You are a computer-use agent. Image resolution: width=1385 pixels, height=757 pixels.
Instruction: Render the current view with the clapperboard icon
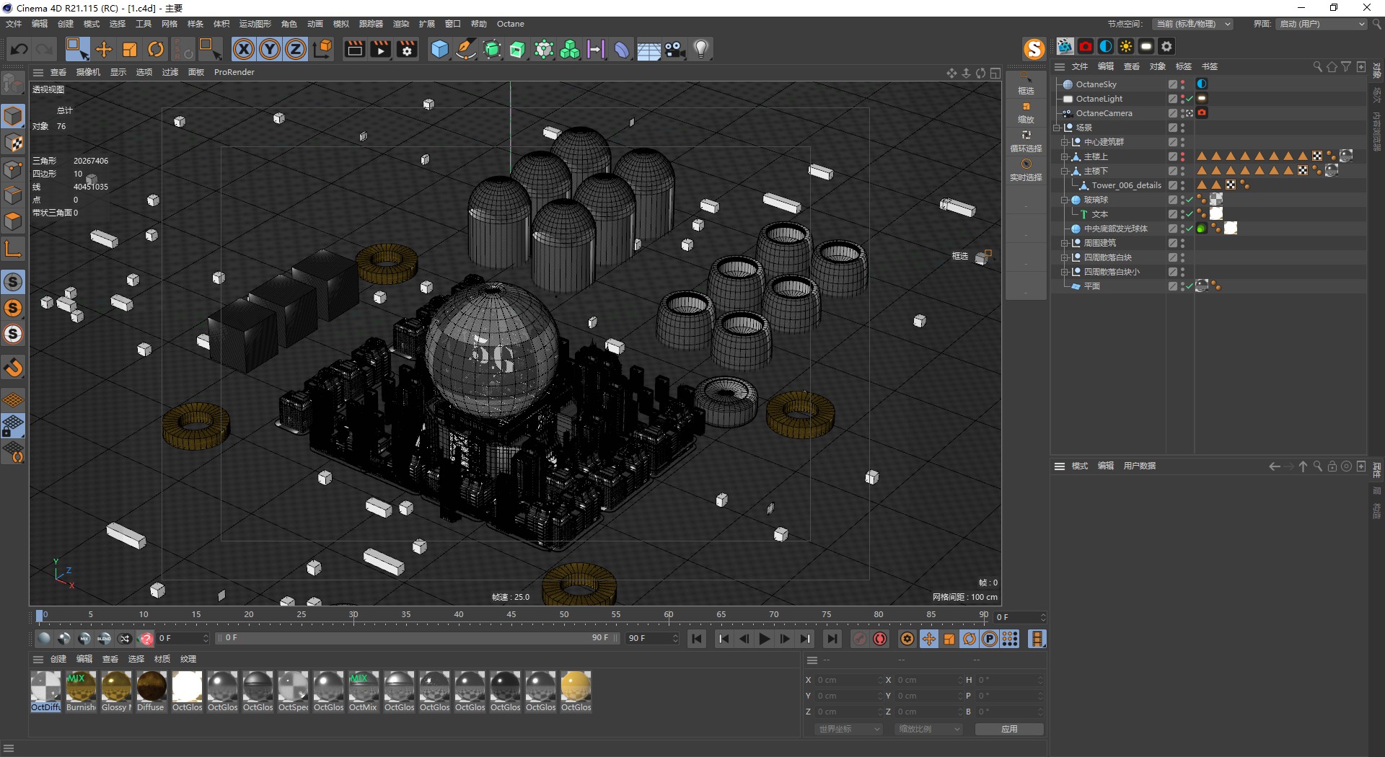tap(354, 49)
